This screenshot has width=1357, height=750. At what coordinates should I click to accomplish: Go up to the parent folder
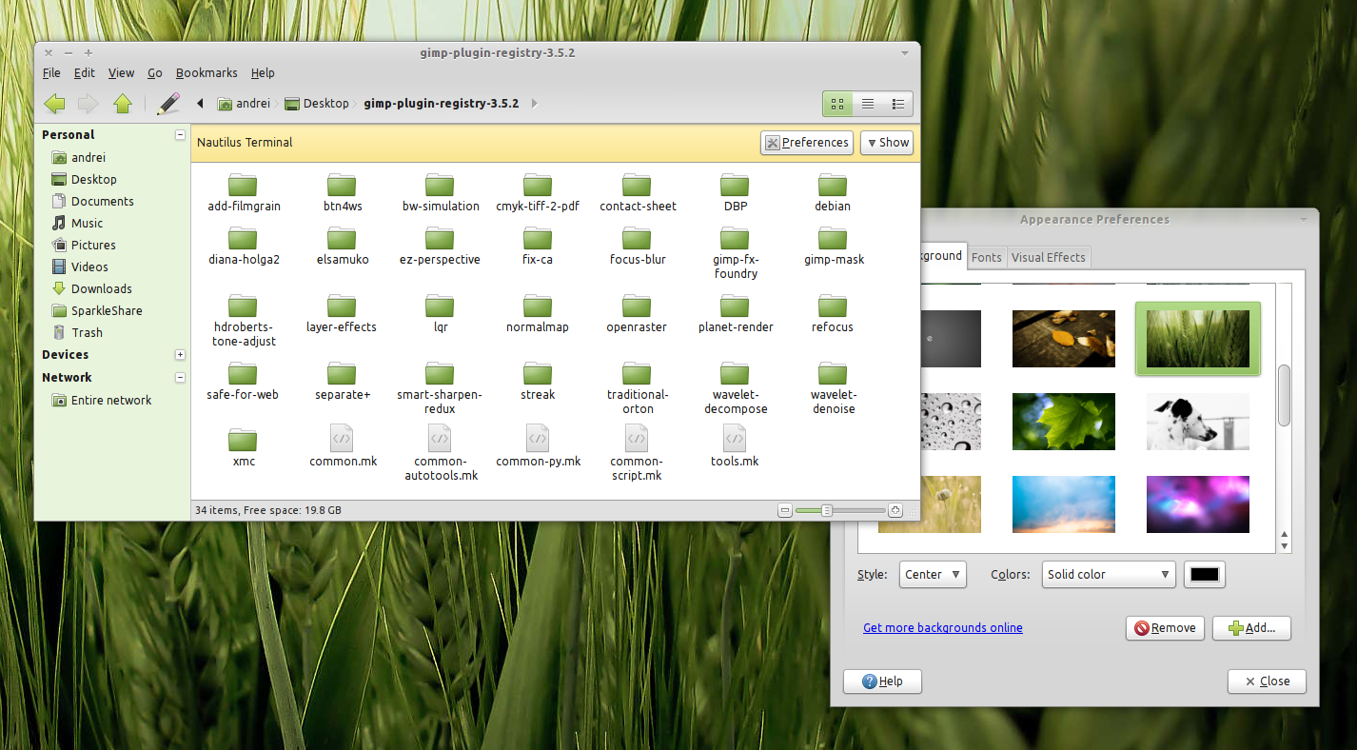(122, 104)
